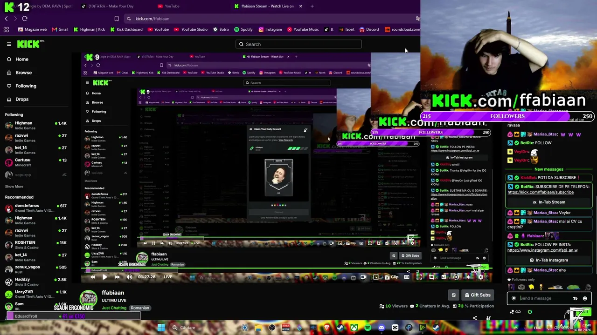
Task: Open File Explorer from the taskbar
Action: point(258,328)
